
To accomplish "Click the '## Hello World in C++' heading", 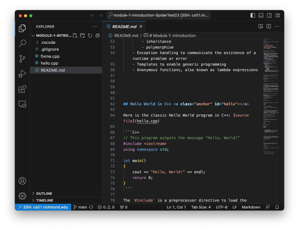I will tap(147, 104).
